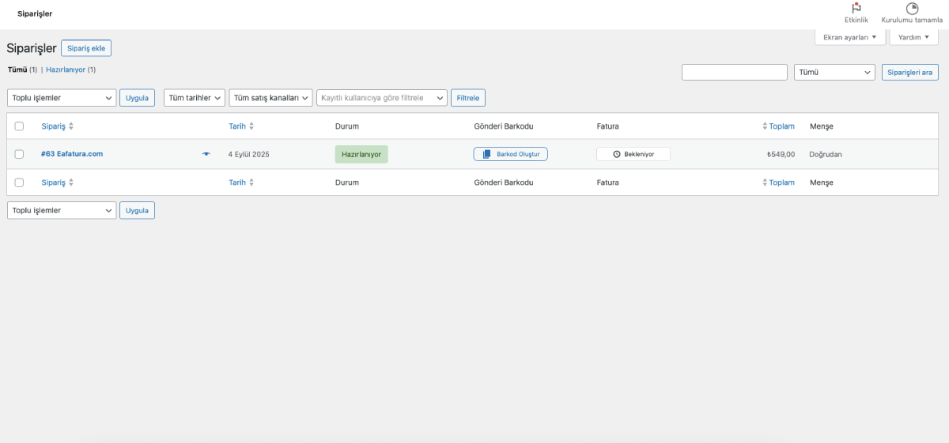The width and height of the screenshot is (949, 443).
Task: Click the order search input field
Action: coord(735,72)
